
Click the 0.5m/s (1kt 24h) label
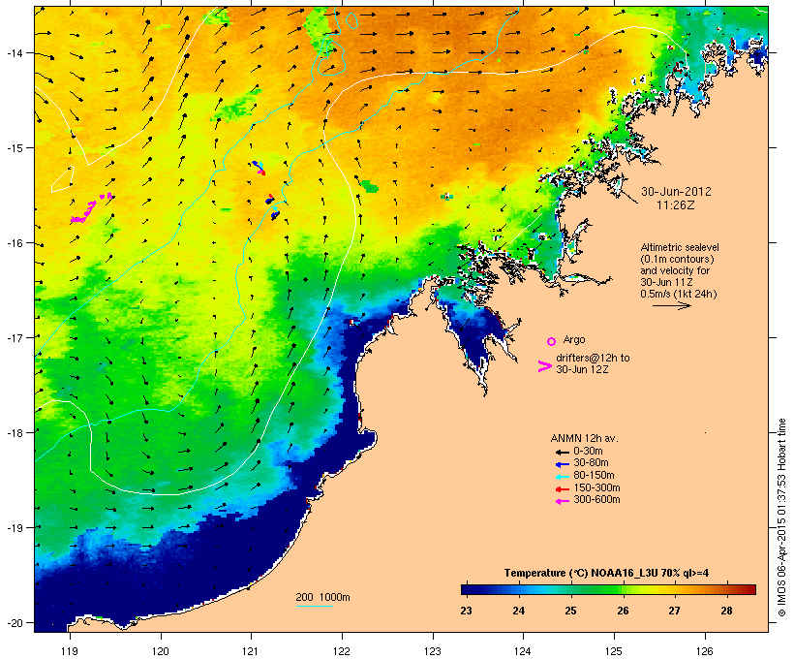679,294
